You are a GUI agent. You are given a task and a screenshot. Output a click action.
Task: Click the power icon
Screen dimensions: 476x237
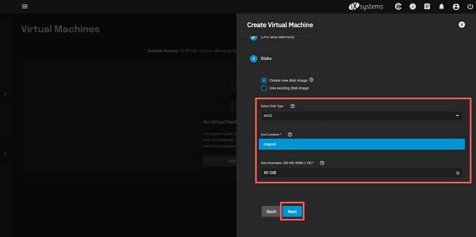tap(470, 7)
